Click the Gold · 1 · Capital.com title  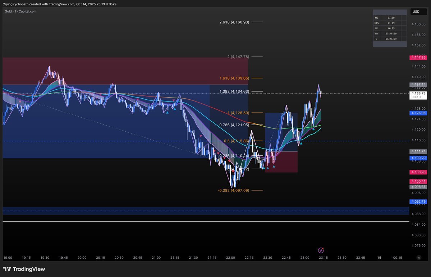coord(20,11)
